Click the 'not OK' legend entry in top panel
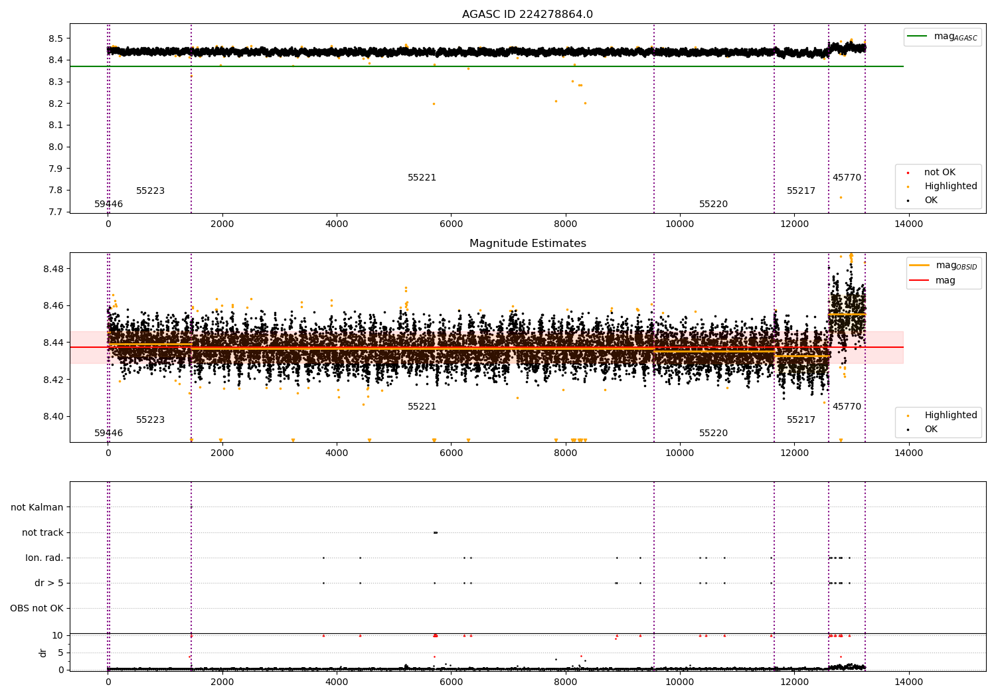Image resolution: width=996 pixels, height=697 pixels. pyautogui.click(x=940, y=173)
